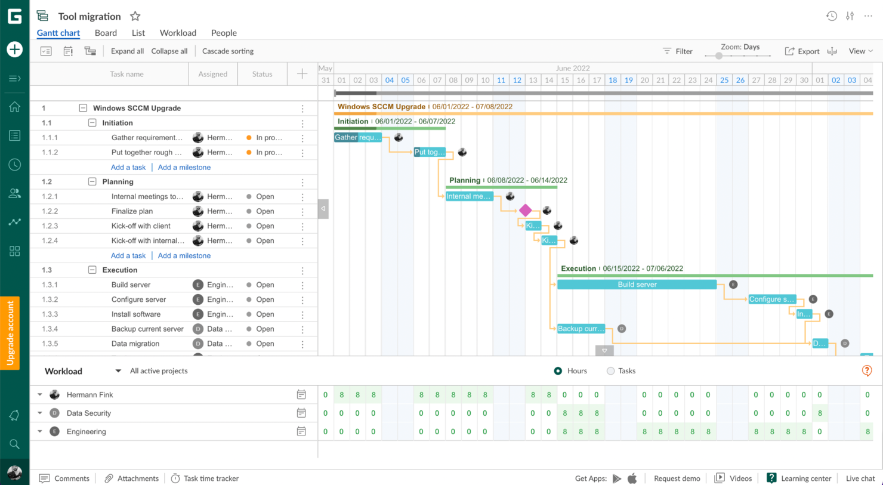Select the Hours radio button
The height and width of the screenshot is (485, 883).
click(558, 370)
